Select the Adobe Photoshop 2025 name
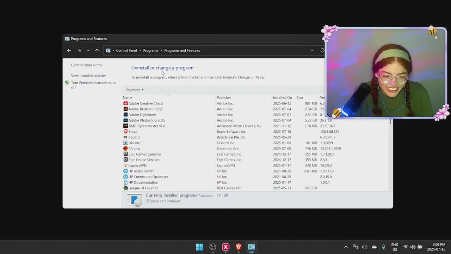The height and width of the screenshot is (254, 451). click(147, 120)
